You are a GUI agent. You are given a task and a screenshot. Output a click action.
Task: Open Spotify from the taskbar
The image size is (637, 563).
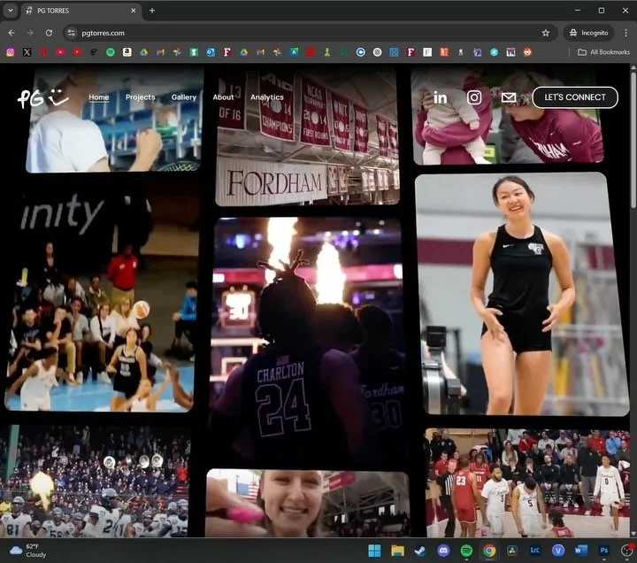pyautogui.click(x=466, y=551)
